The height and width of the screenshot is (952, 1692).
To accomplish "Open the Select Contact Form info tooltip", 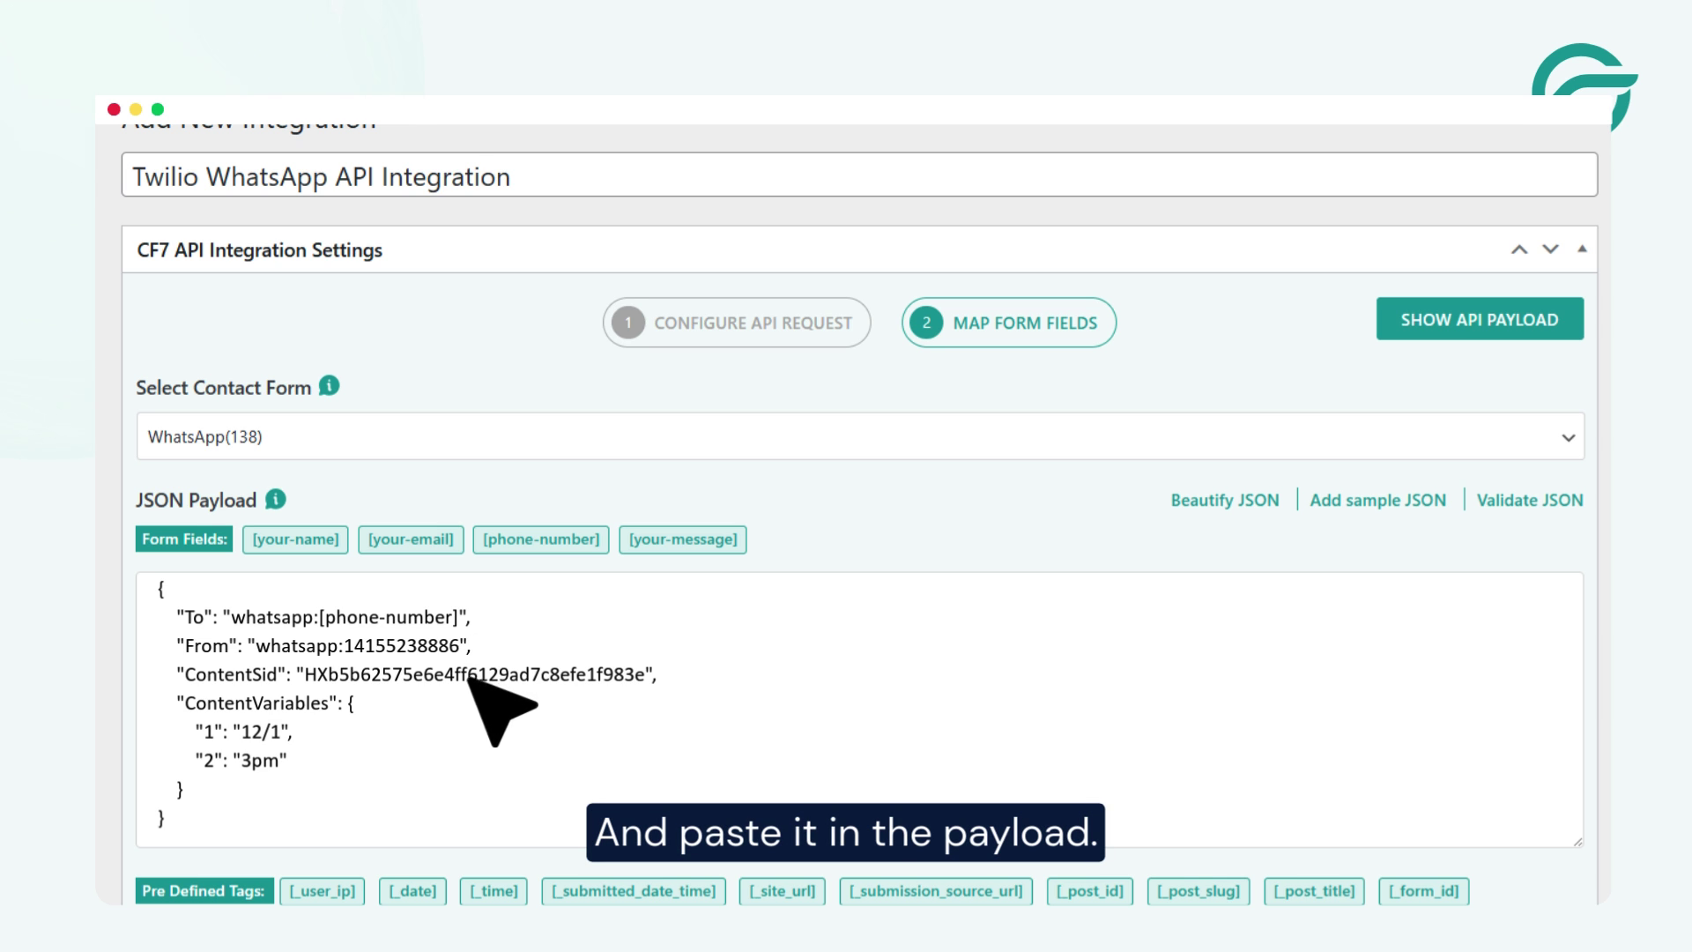I will [x=329, y=385].
